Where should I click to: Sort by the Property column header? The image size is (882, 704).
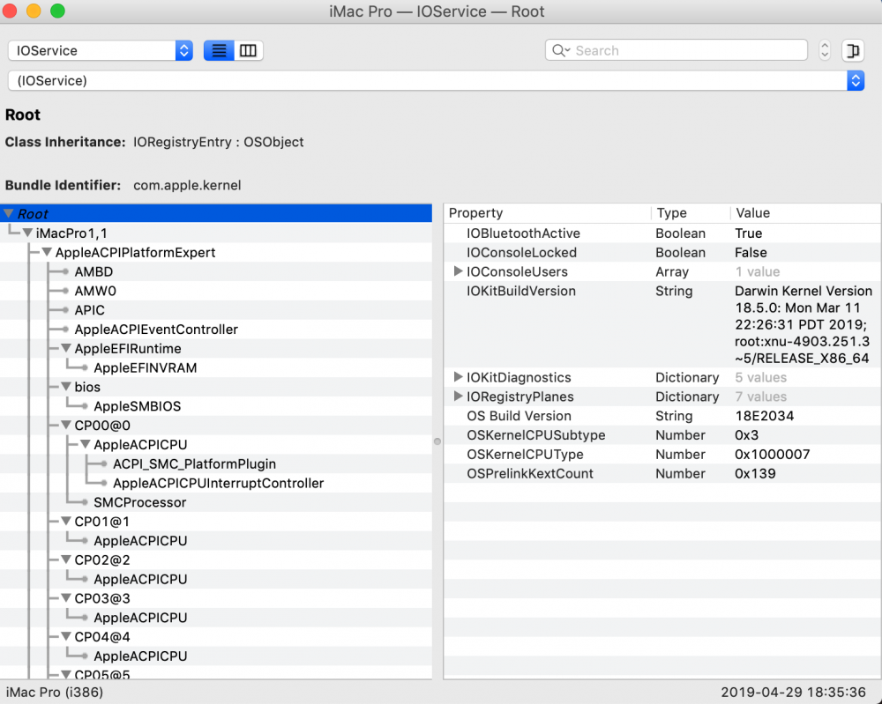[x=549, y=213]
